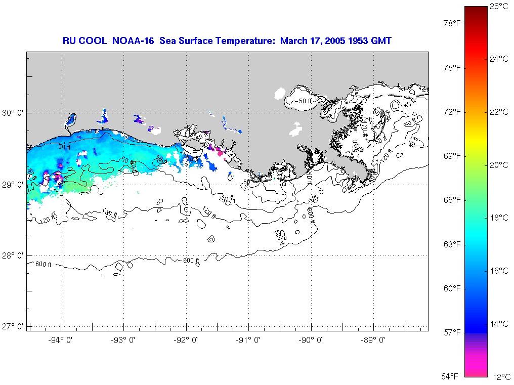
Task: Pick the dark red top of the colorbar
Action: point(476,13)
